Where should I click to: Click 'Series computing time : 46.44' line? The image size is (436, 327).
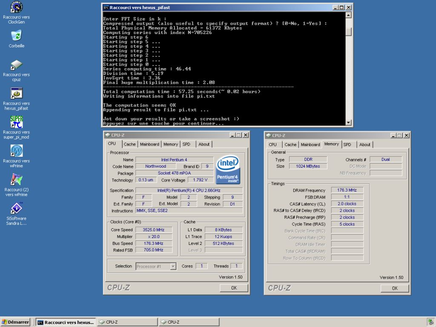click(x=147, y=69)
